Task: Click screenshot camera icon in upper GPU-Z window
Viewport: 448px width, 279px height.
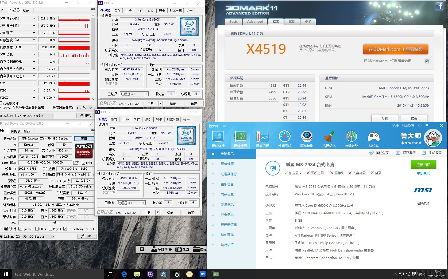Action: pyautogui.click(x=92, y=9)
